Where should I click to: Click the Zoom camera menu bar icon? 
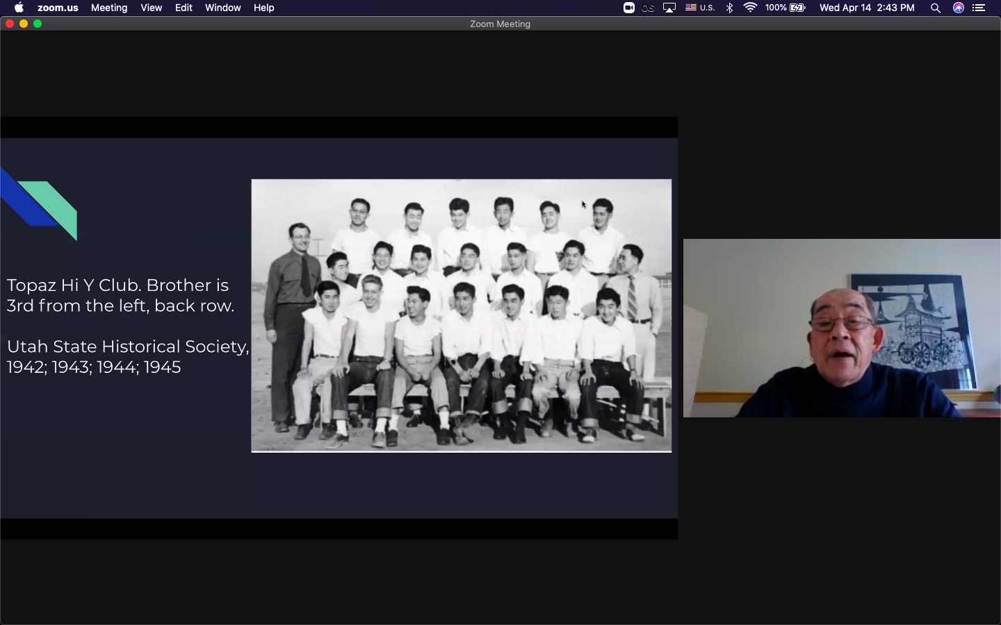[x=628, y=8]
